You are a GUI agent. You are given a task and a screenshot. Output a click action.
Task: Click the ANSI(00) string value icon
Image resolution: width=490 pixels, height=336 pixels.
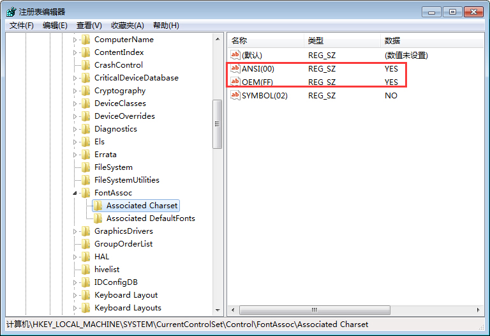(235, 69)
